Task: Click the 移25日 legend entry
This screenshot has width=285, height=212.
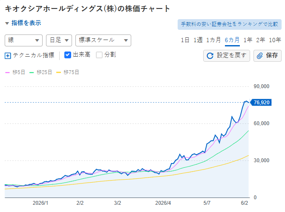Action: (41, 72)
